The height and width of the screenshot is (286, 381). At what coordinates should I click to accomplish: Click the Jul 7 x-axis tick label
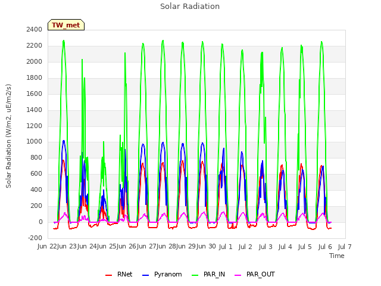pyautogui.click(x=345, y=247)
